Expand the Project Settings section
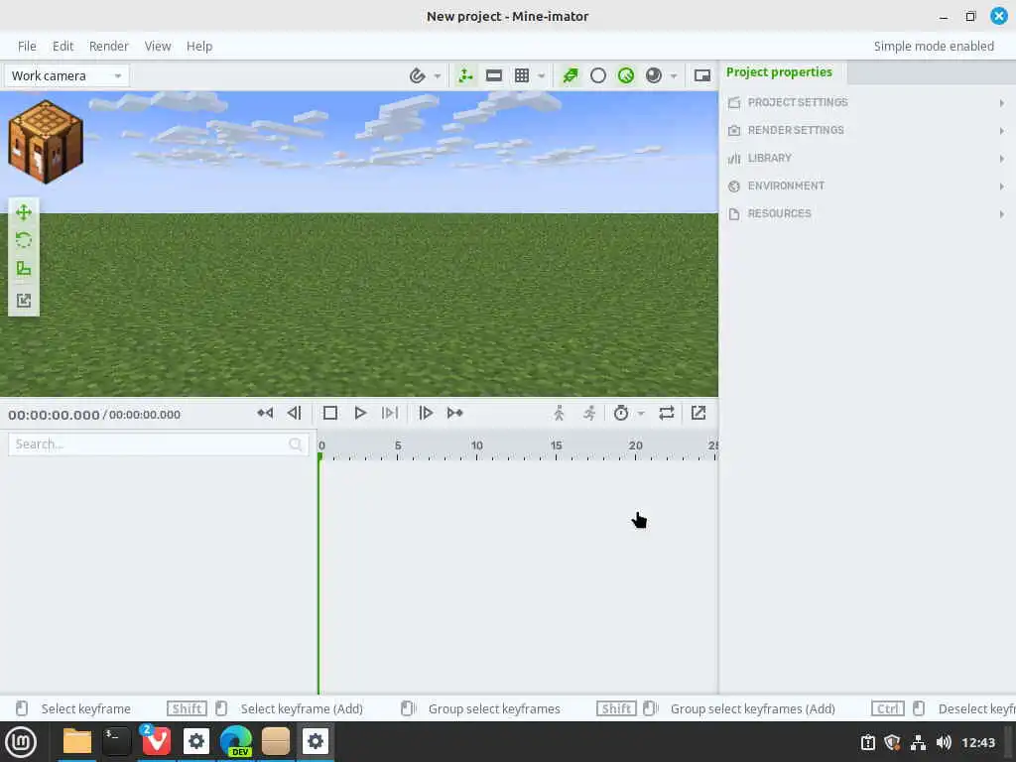The image size is (1016, 762). pyautogui.click(x=867, y=102)
